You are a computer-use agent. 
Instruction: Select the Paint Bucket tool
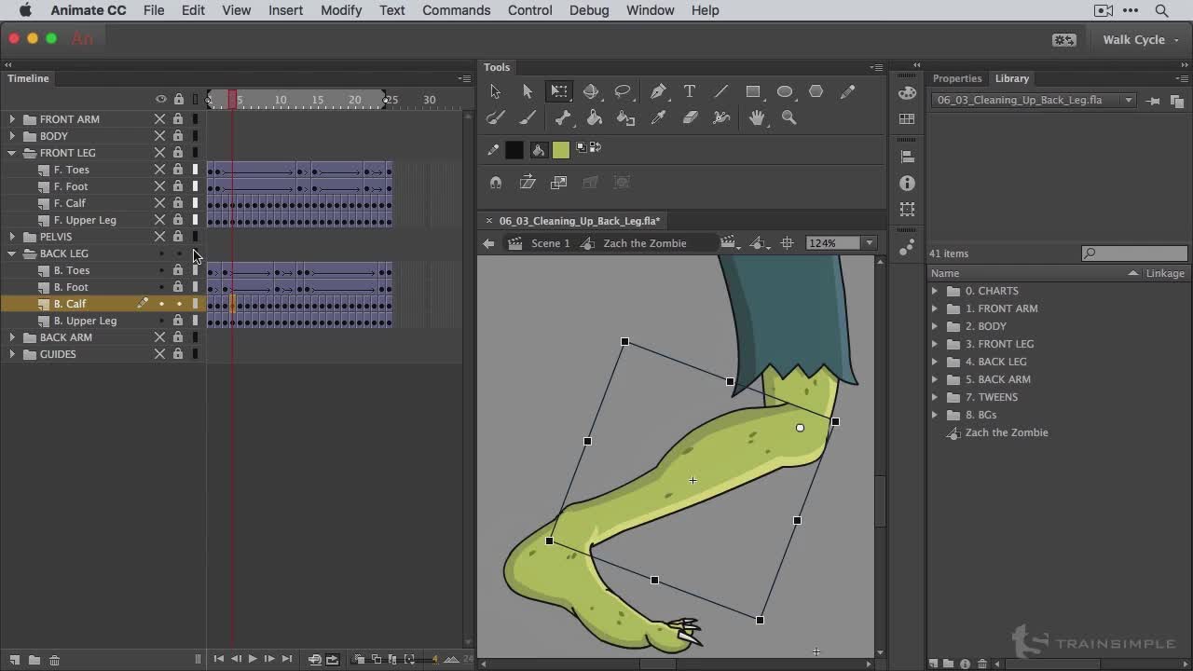(x=595, y=117)
